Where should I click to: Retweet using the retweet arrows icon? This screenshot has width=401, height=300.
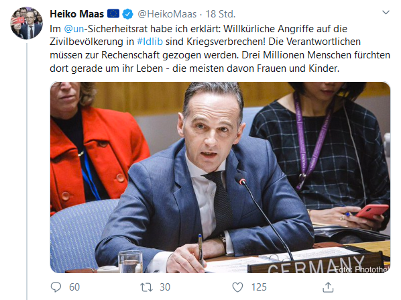(x=146, y=287)
